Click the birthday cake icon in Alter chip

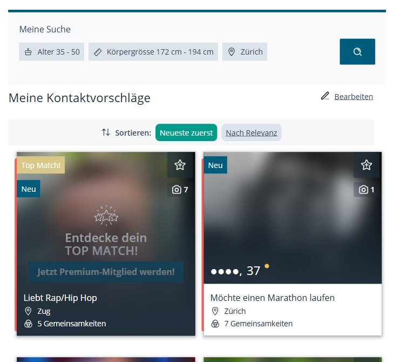tap(28, 52)
